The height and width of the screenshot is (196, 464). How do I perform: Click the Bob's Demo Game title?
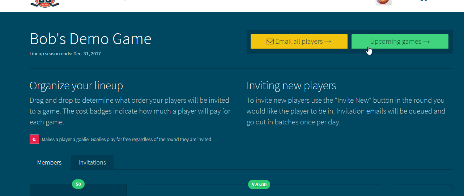(x=90, y=39)
